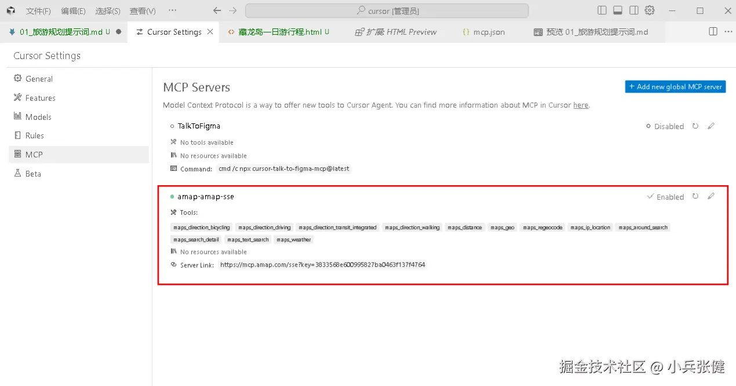The image size is (736, 386).
Task: Toggle the amap-amap-sse Enabled status
Action: tap(665, 197)
